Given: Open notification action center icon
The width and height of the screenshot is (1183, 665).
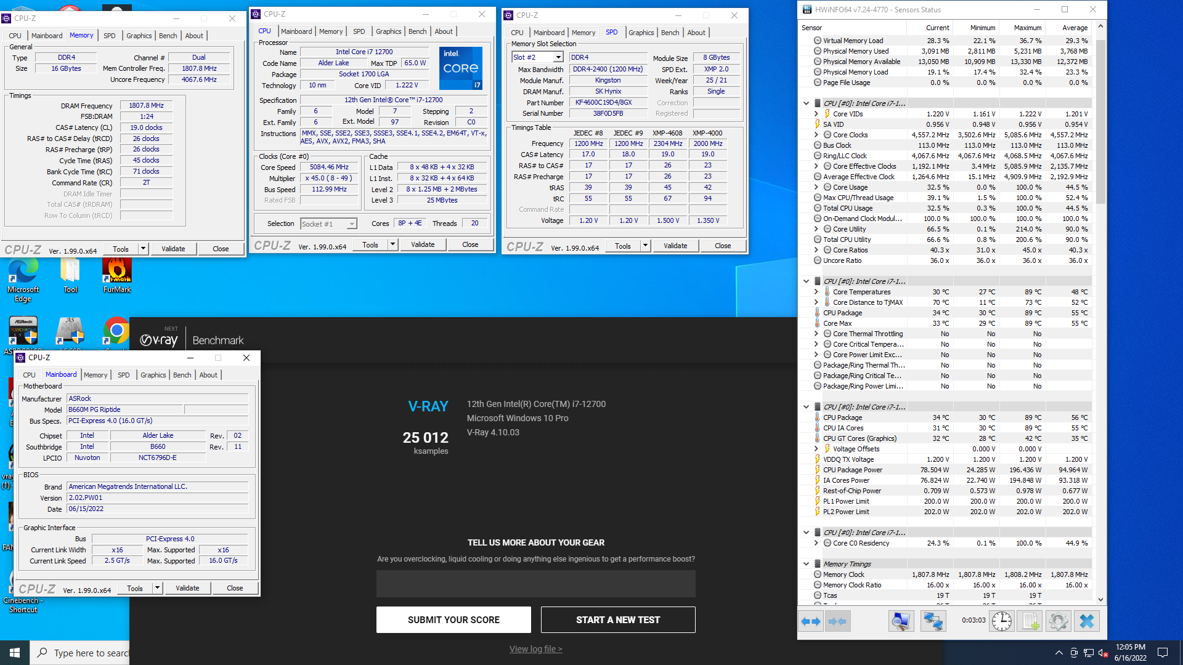Looking at the screenshot, I should [1163, 653].
